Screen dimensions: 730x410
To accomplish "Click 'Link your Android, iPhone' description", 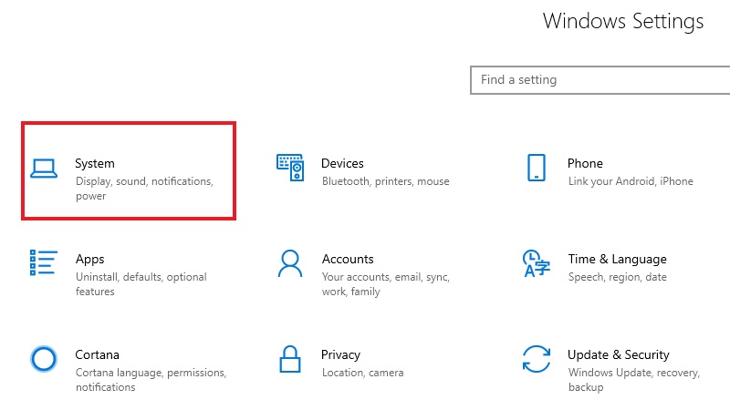I will pos(631,181).
